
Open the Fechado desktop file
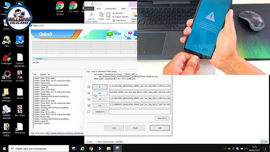(x=20, y=76)
